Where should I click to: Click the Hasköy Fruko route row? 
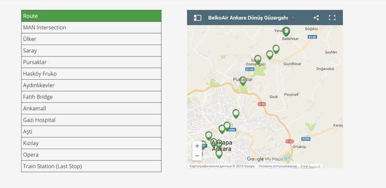pos(91,74)
